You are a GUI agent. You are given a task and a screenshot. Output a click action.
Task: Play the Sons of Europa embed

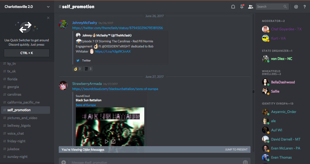[107, 141]
